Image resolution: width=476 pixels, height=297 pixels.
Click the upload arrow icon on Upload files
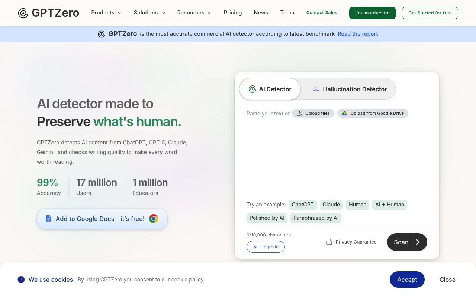coord(299,113)
